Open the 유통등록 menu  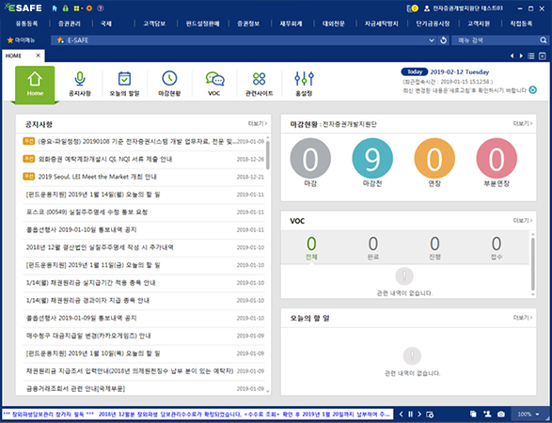[x=26, y=23]
